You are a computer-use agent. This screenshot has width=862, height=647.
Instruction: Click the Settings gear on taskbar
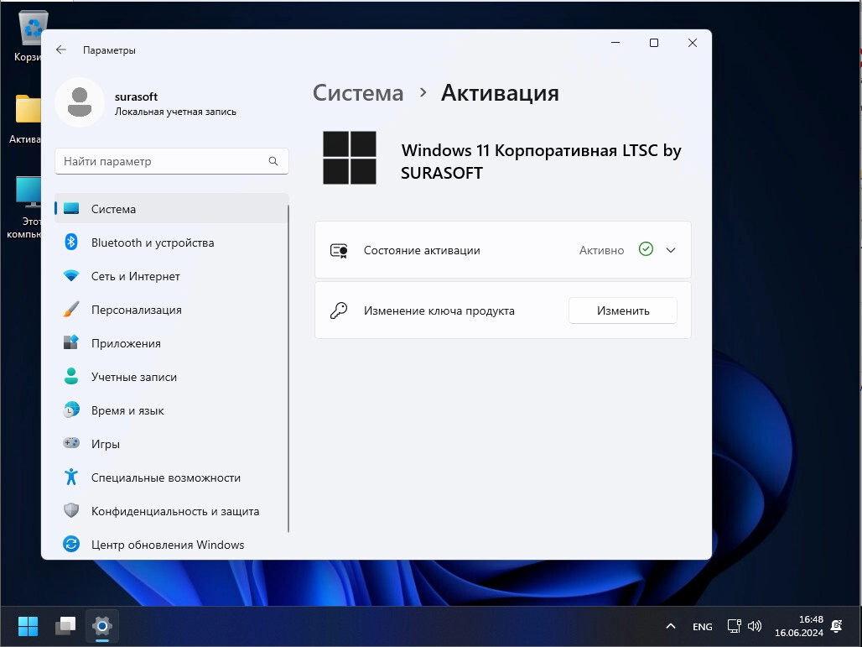(x=102, y=626)
